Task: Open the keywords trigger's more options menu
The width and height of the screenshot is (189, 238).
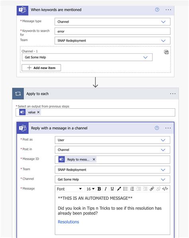Action: click(168, 10)
